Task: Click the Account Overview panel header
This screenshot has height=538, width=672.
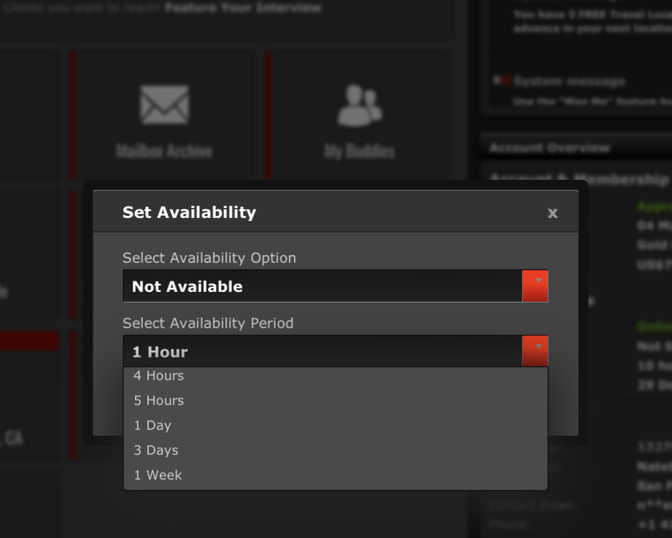Action: (549, 148)
